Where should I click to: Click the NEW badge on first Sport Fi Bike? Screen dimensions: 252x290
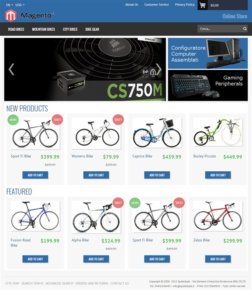pos(13,120)
